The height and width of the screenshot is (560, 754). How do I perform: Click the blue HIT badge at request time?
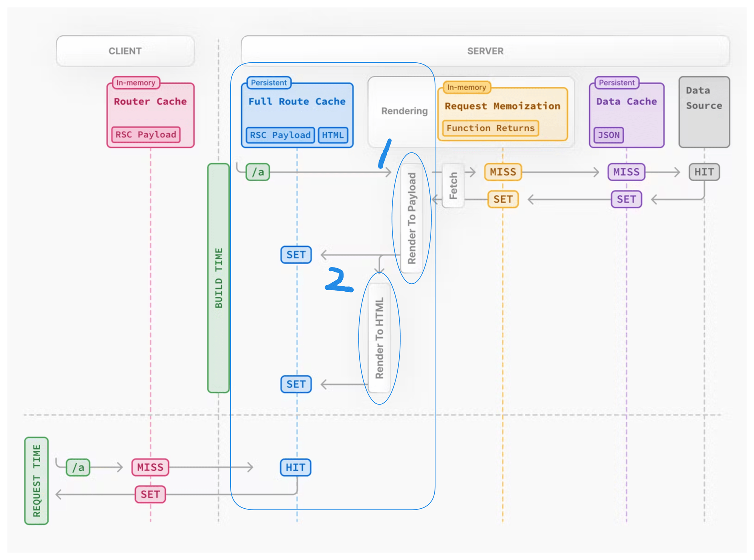295,468
